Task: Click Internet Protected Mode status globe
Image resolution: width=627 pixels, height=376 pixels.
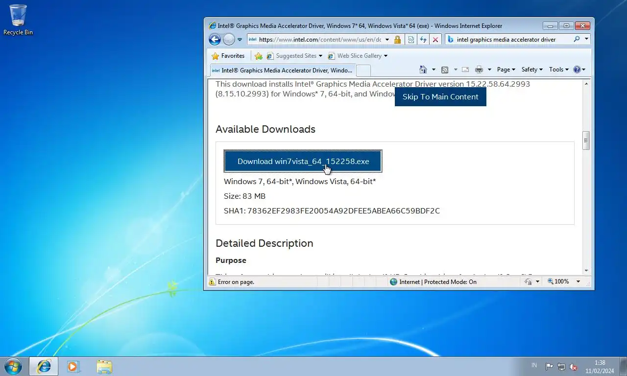Action: [393, 282]
